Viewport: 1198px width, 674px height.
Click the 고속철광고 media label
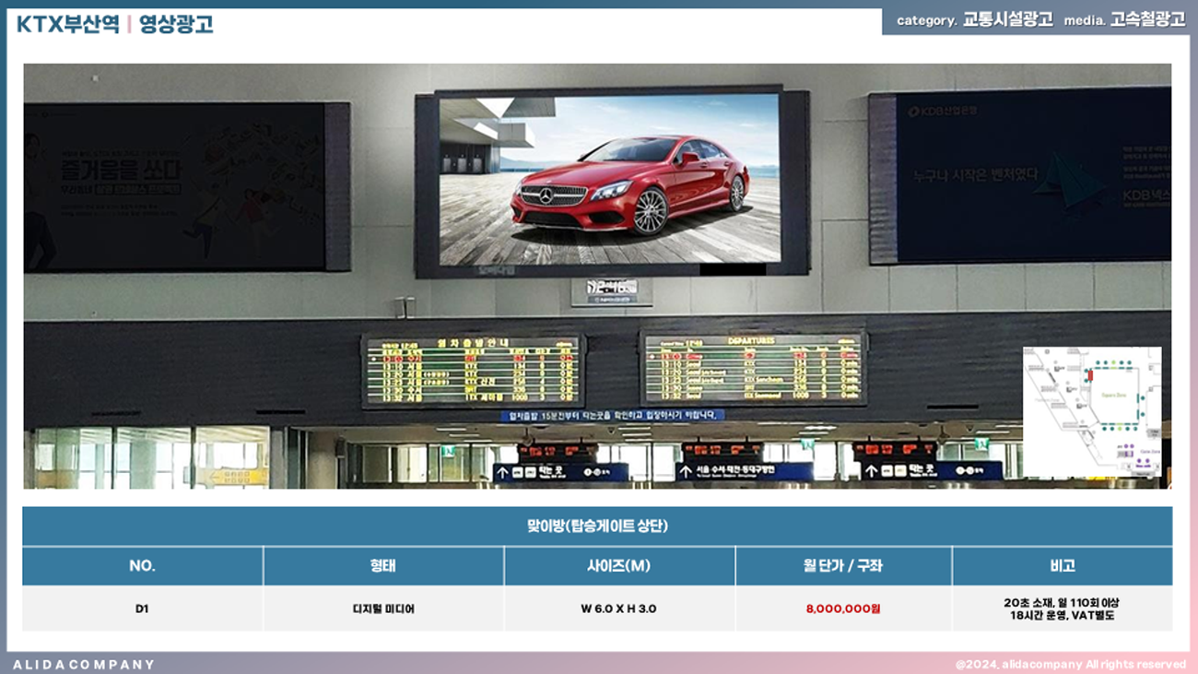pos(1147,19)
